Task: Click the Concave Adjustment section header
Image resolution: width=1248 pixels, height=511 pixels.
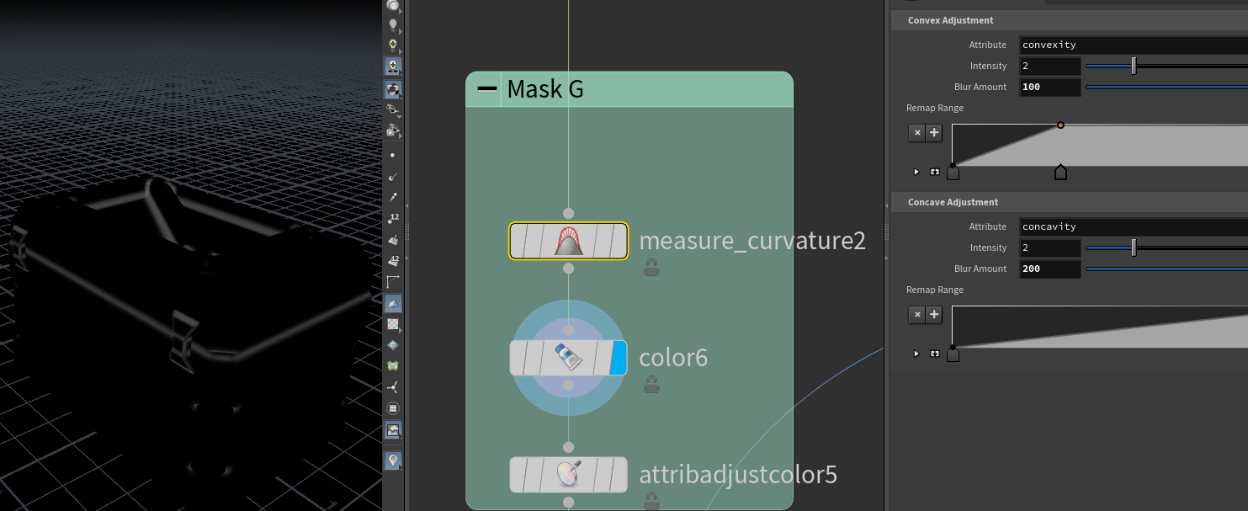Action: pos(1069,202)
